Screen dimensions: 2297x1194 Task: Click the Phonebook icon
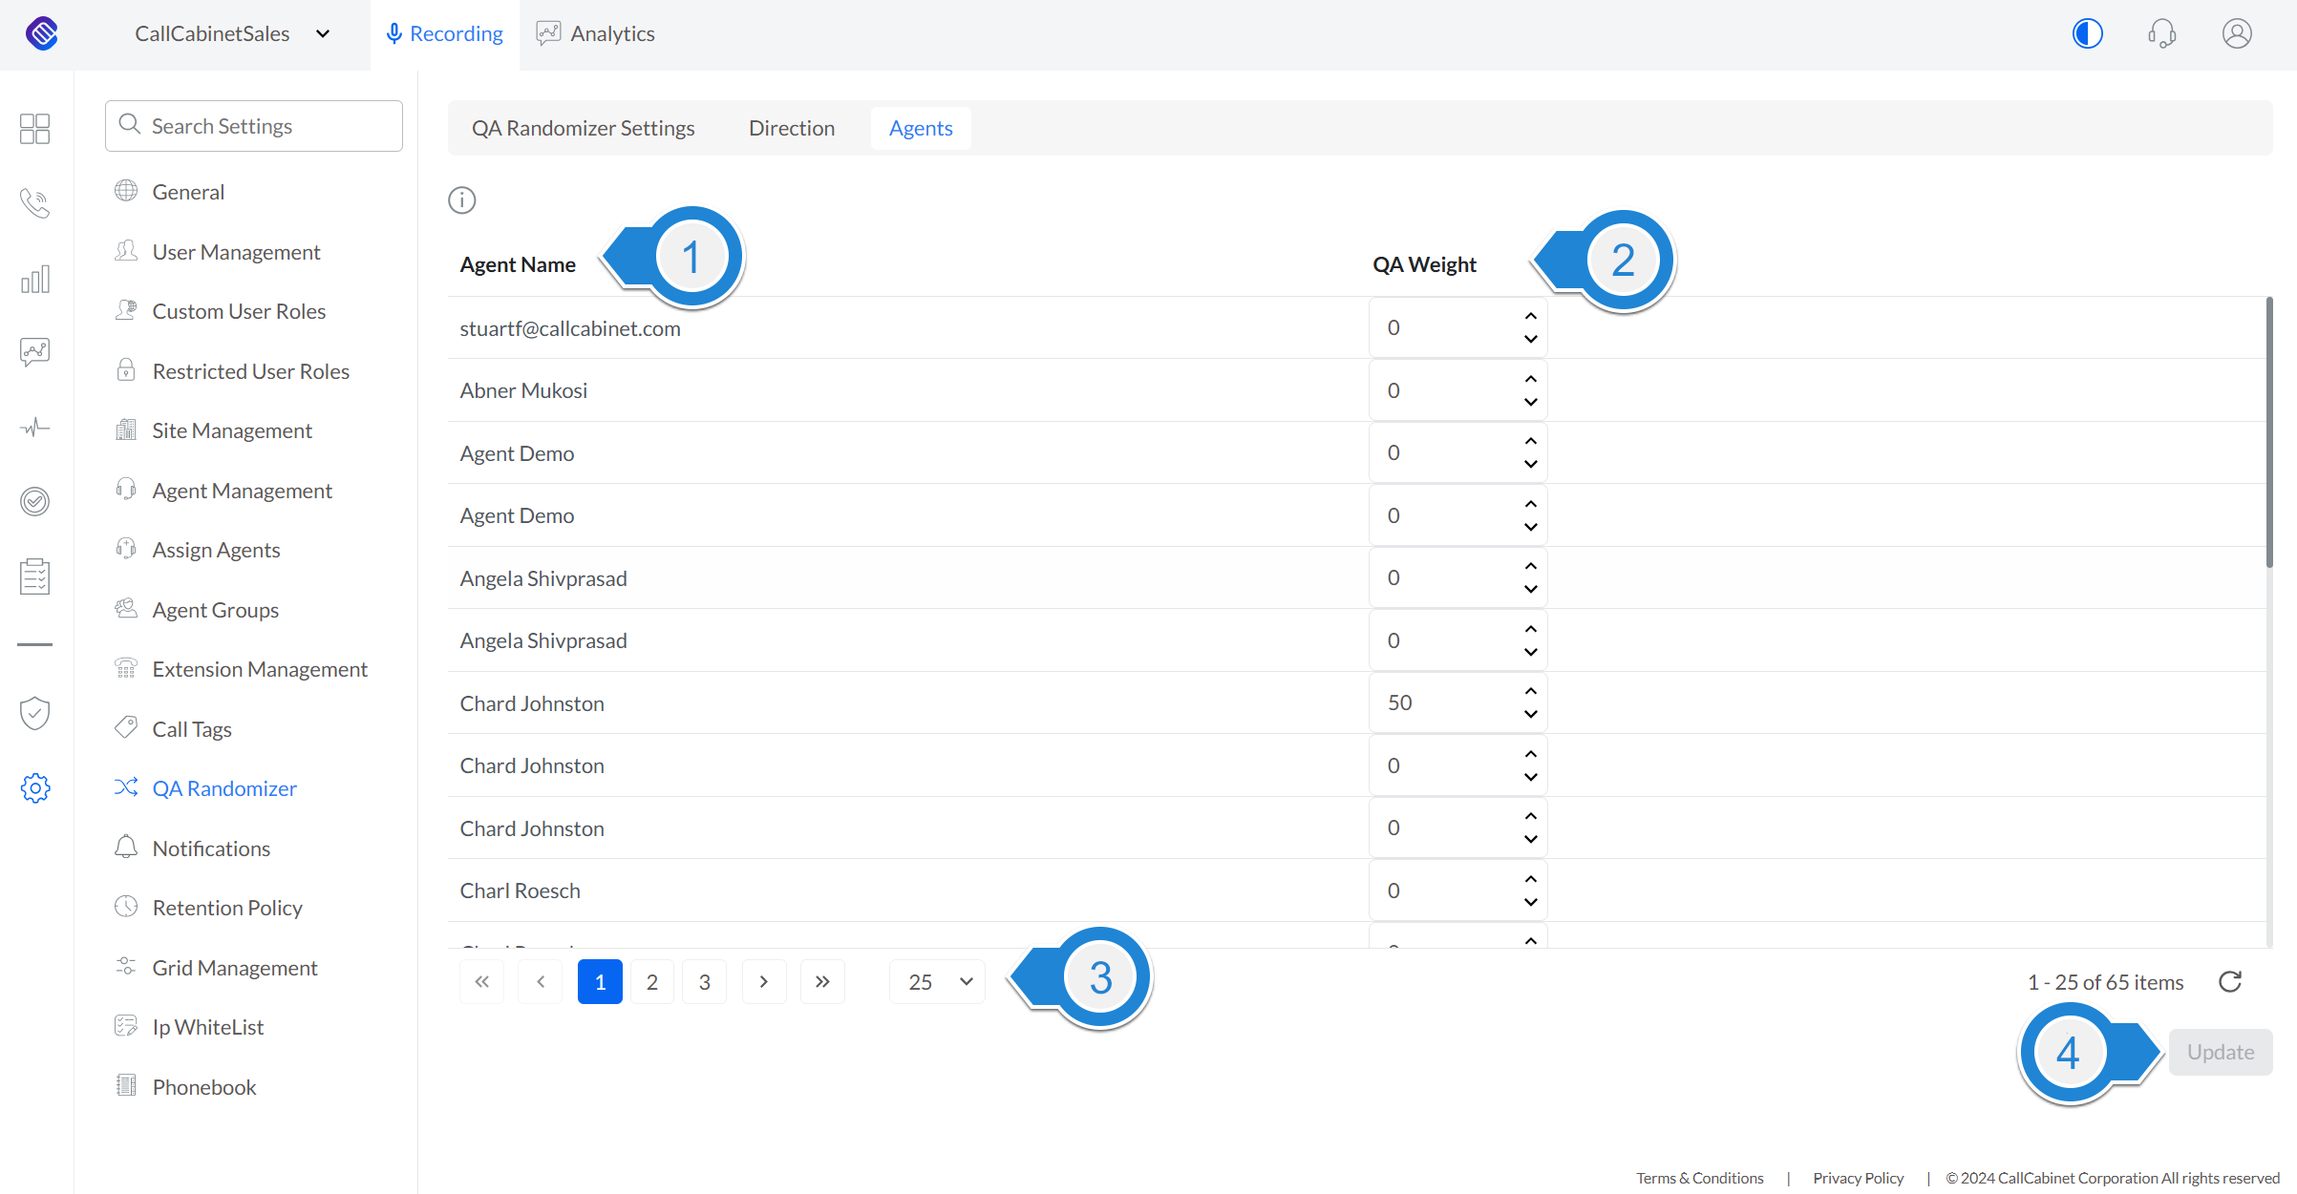(126, 1086)
